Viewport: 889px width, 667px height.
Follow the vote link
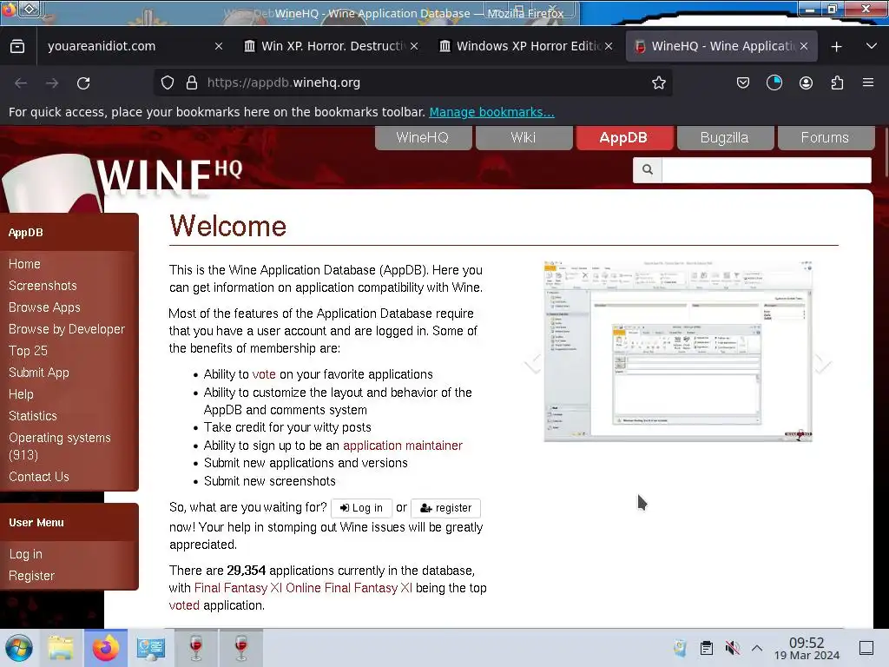(x=264, y=374)
